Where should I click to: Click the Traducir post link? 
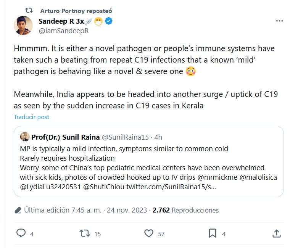(32, 117)
